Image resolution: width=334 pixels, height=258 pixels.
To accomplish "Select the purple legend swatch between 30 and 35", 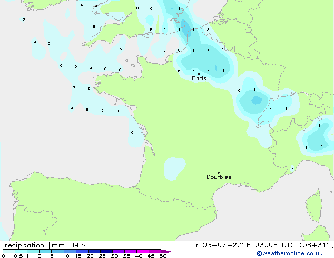I will click(119, 251).
